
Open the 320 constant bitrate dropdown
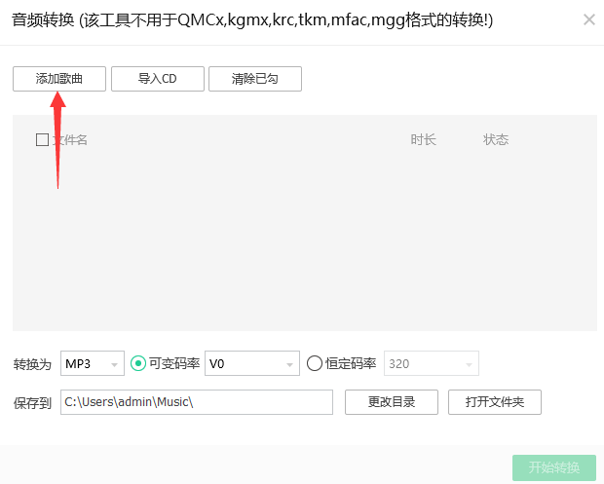[432, 363]
